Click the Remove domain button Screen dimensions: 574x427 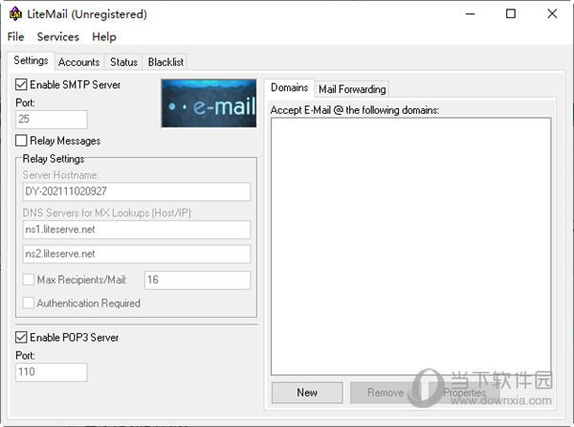pos(386,393)
